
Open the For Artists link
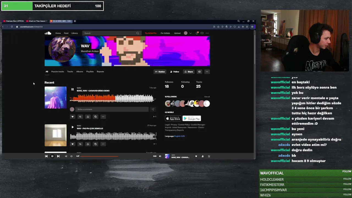165,33
